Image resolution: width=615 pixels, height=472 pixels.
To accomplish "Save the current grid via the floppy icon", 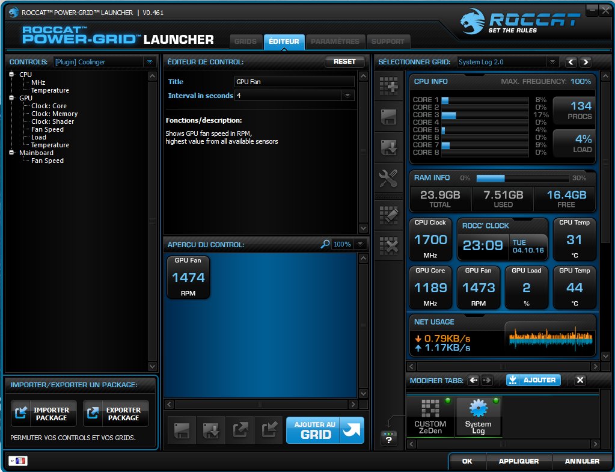I will [x=388, y=117].
